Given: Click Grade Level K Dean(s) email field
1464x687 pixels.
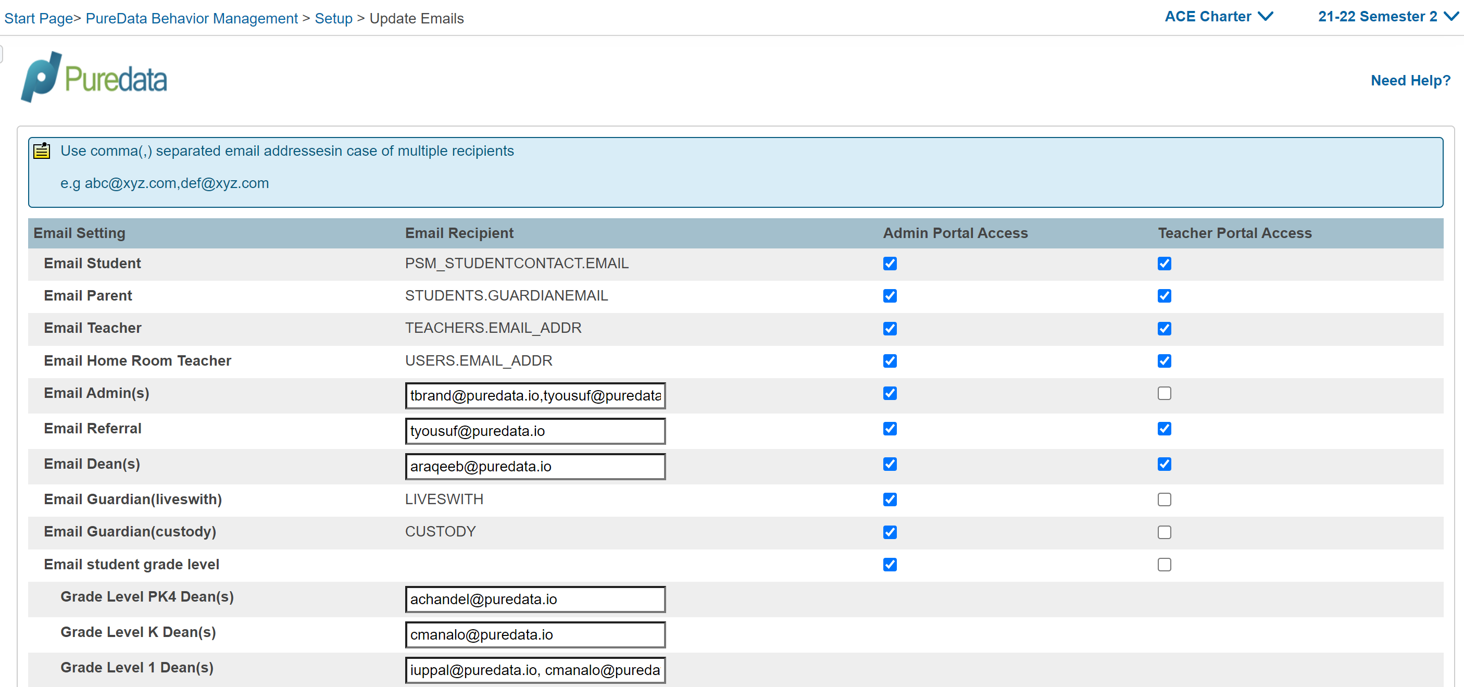Looking at the screenshot, I should pyautogui.click(x=535, y=635).
